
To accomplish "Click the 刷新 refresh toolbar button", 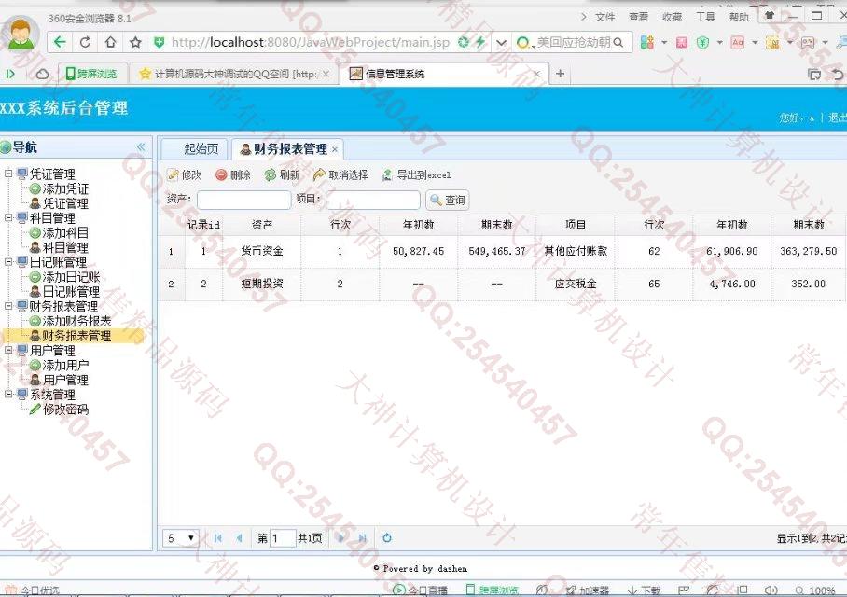I will [x=282, y=174].
